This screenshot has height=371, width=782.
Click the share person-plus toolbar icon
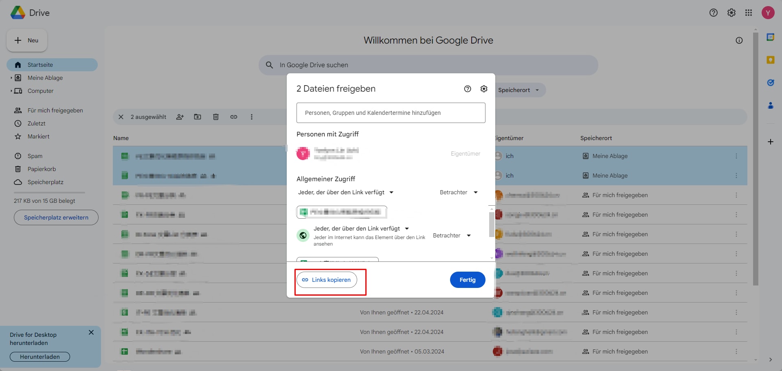point(180,117)
